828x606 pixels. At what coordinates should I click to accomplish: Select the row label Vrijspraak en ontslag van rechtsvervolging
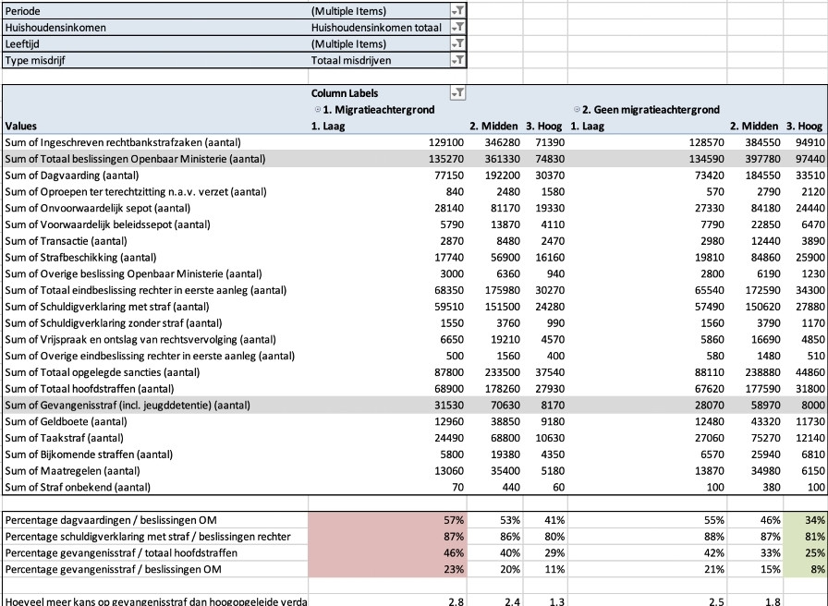(x=155, y=339)
